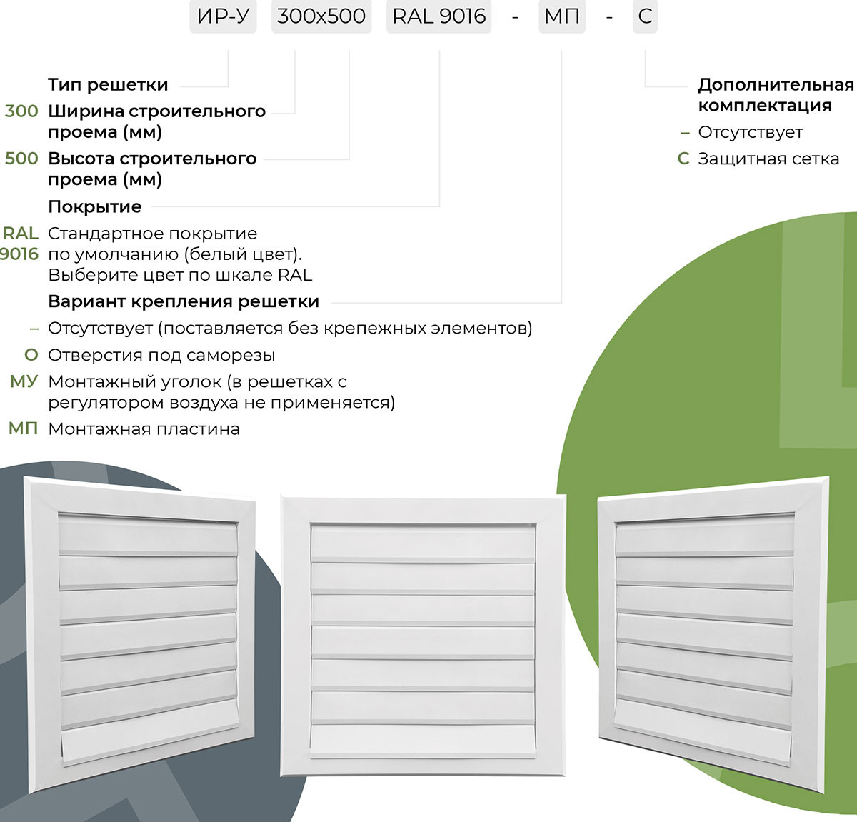This screenshot has height=822, width=857.
Task: Click the Высота строительного проема label
Action: (x=152, y=159)
